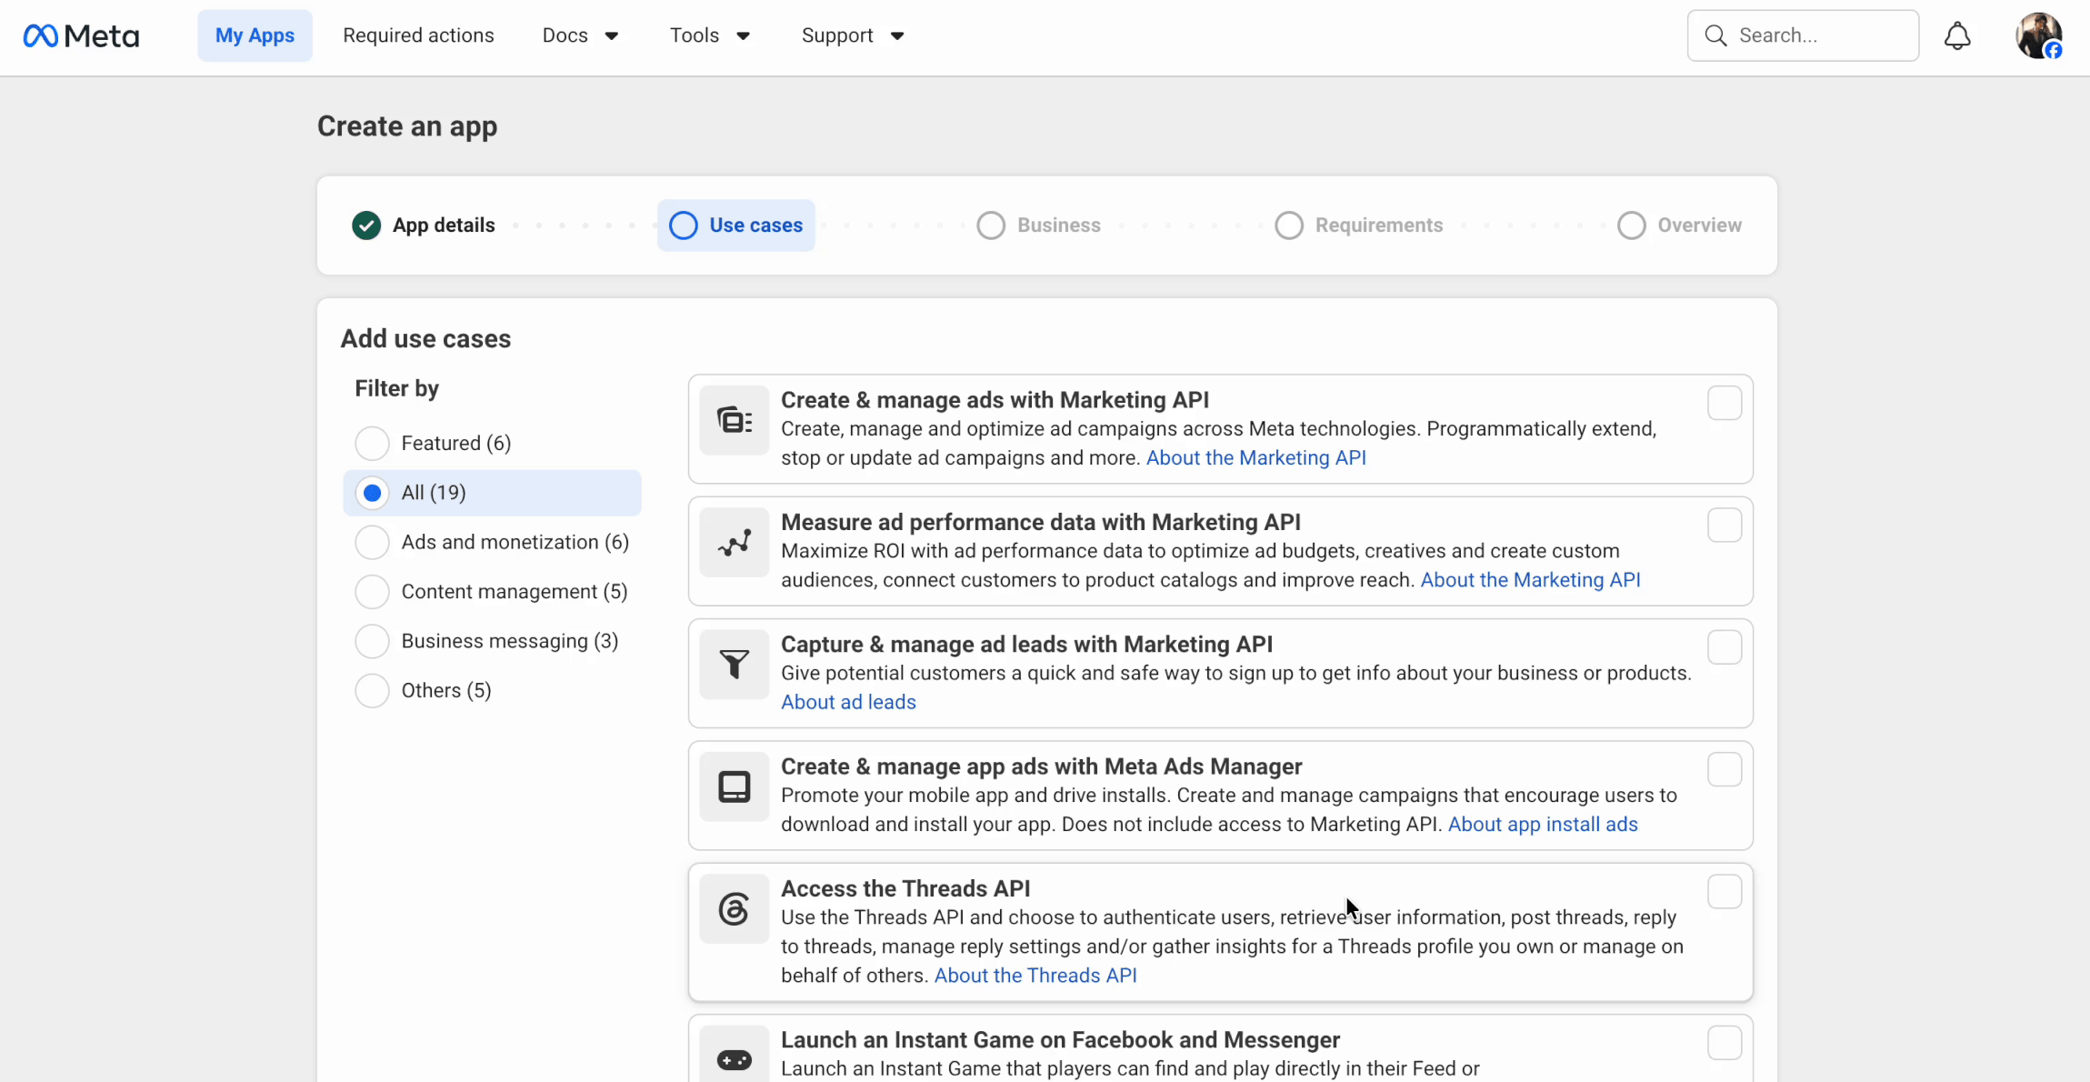The width and height of the screenshot is (2090, 1082).
Task: Open Required actions page
Action: 418,35
